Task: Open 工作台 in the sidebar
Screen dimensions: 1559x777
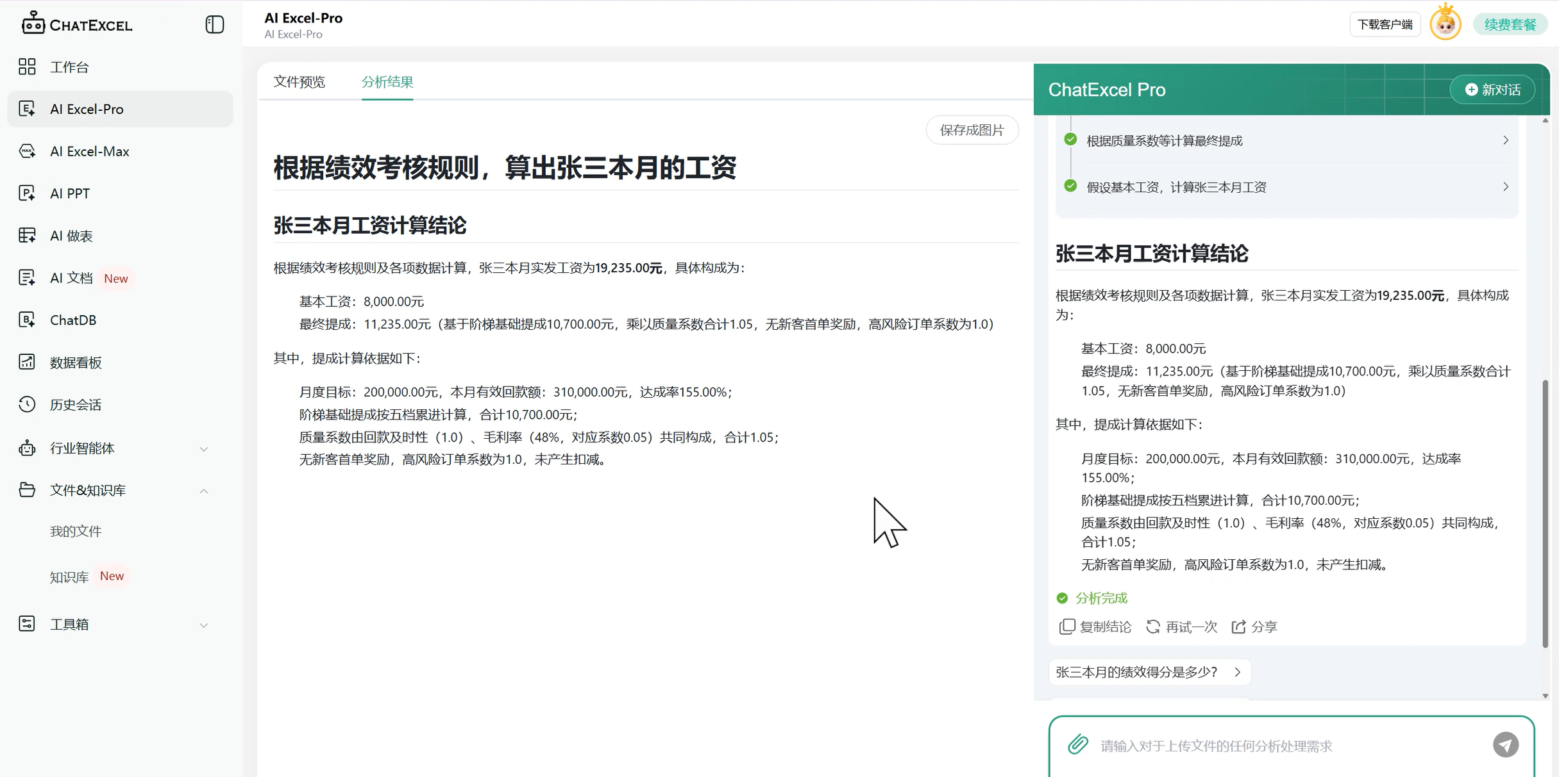Action: pos(120,67)
